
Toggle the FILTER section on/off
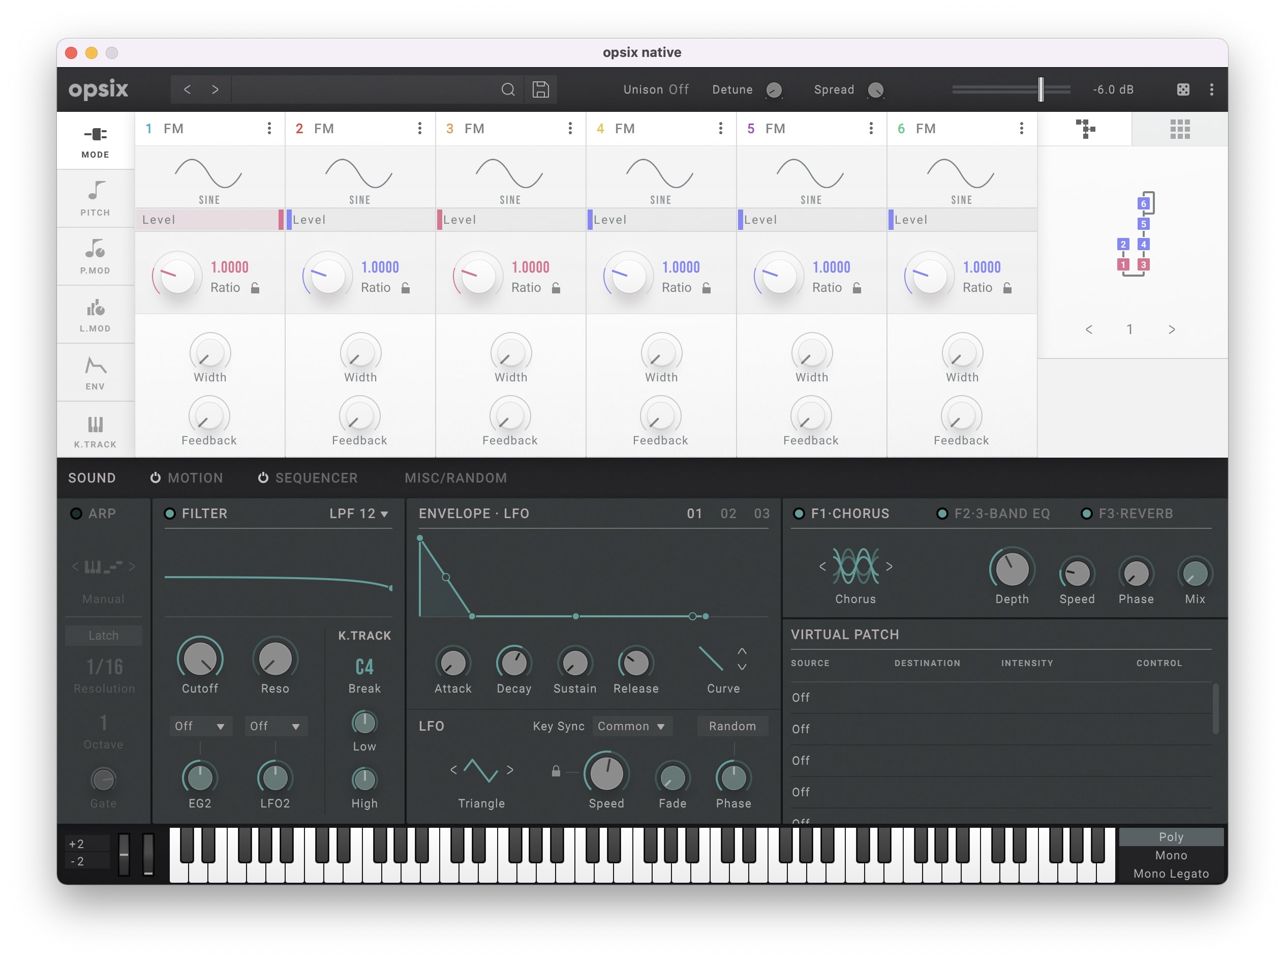pos(170,514)
